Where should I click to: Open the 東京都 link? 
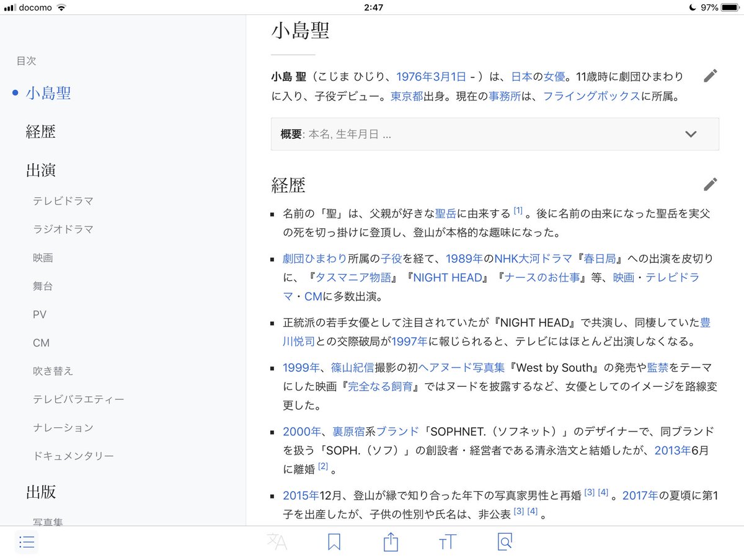point(407,96)
